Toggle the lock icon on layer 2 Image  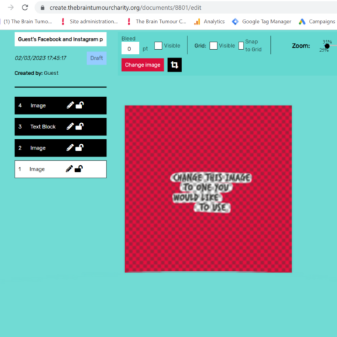(79, 147)
